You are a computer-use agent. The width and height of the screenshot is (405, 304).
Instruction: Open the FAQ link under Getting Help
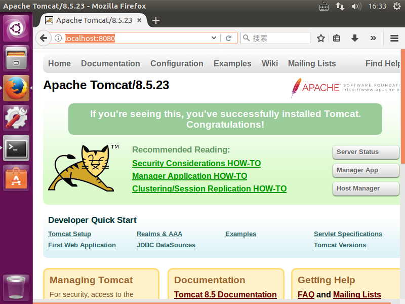(x=306, y=294)
